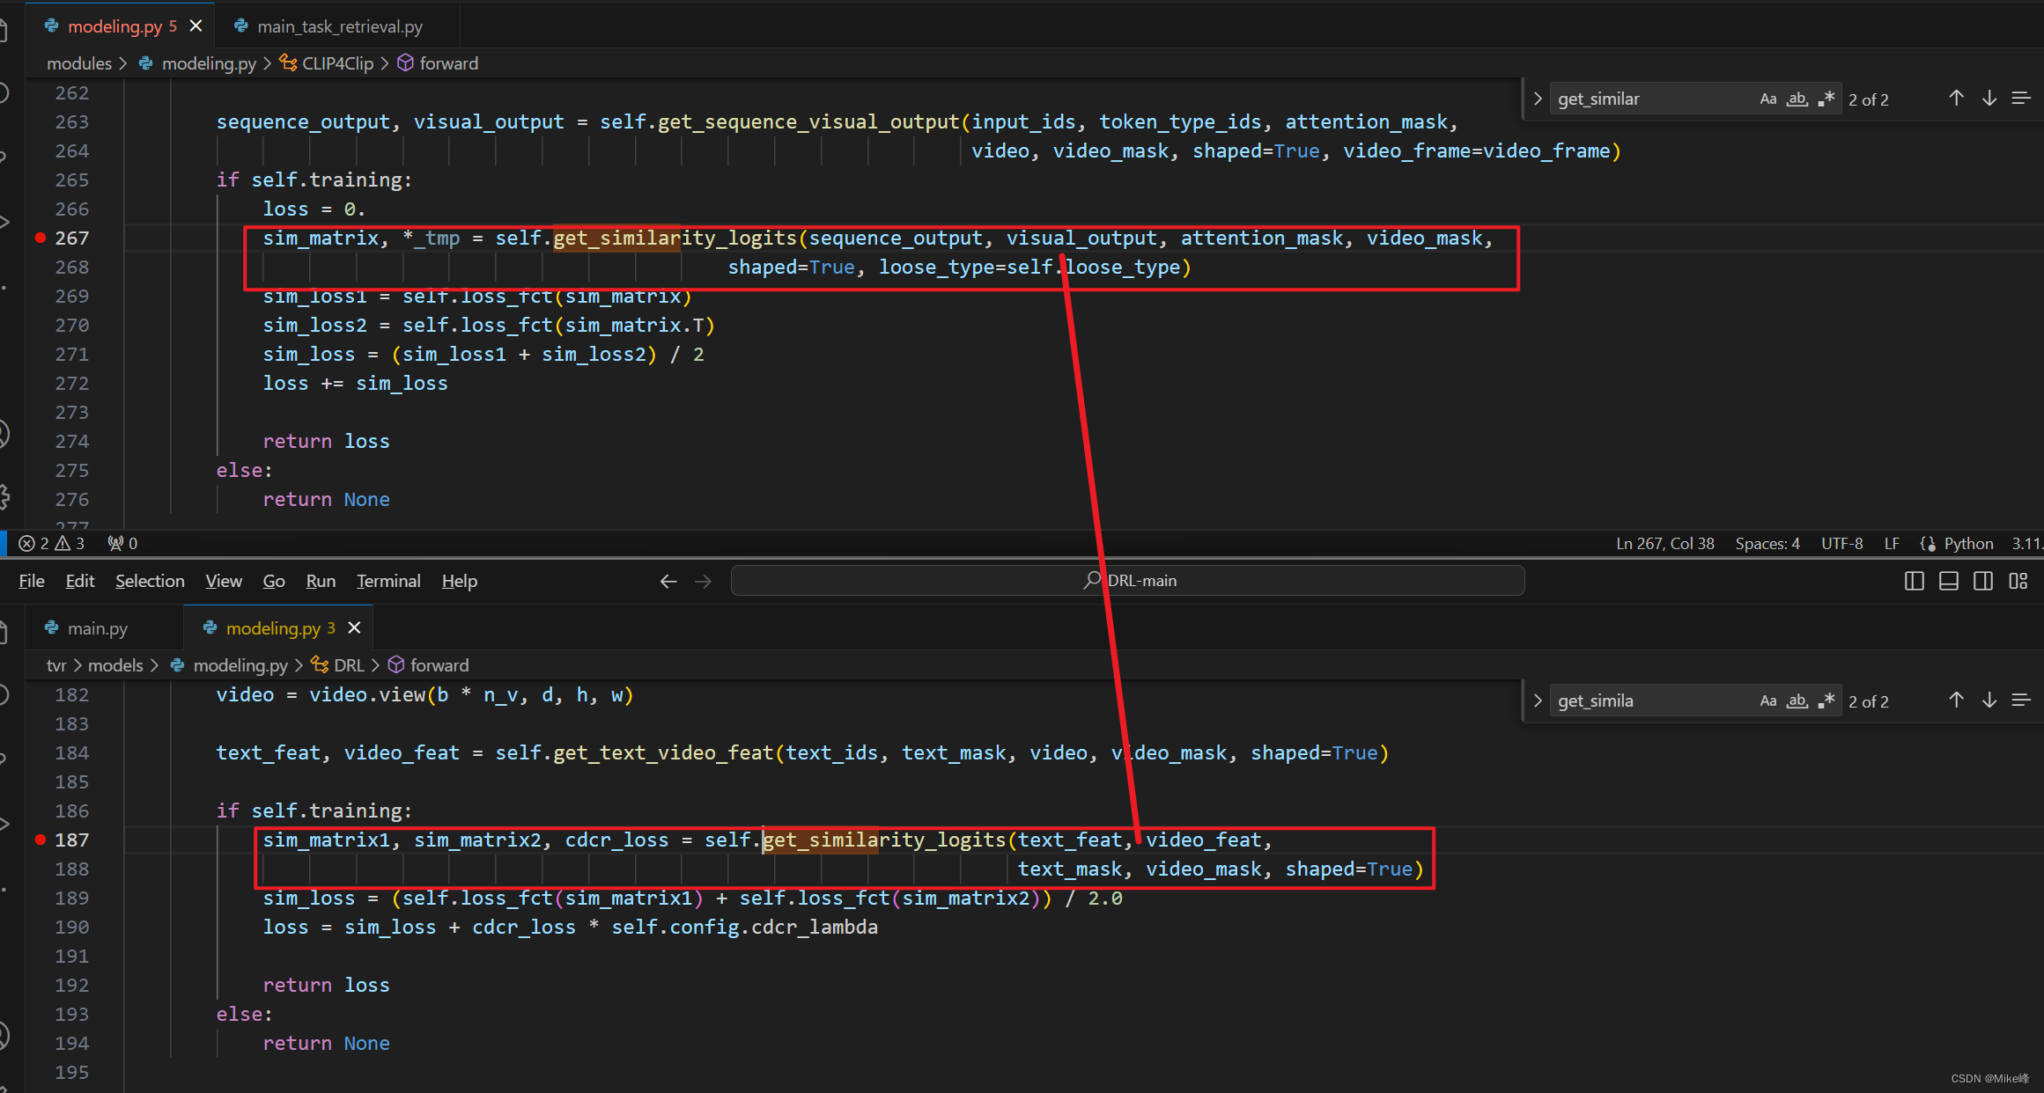
Task: Go to next match in upper find widget
Action: 1989,99
